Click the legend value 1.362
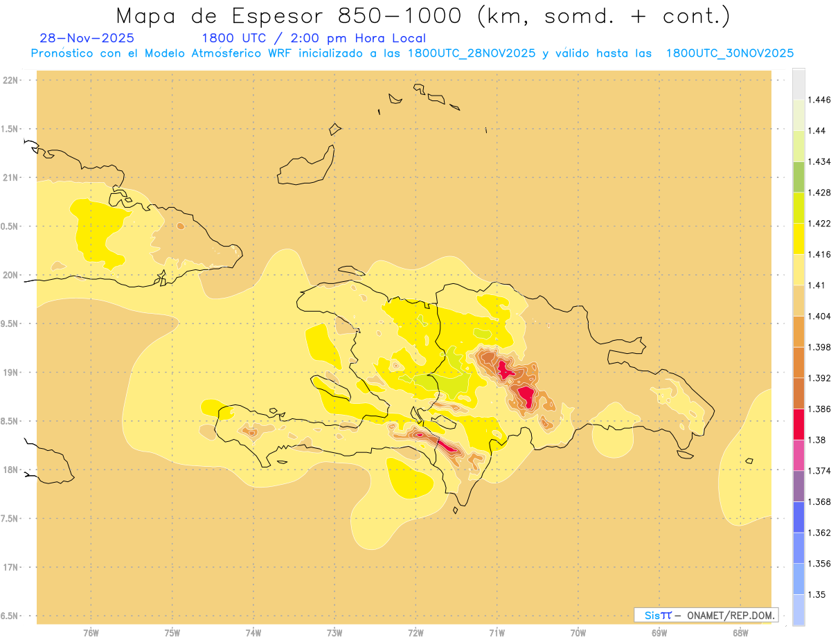This screenshot has width=831, height=642. (820, 533)
